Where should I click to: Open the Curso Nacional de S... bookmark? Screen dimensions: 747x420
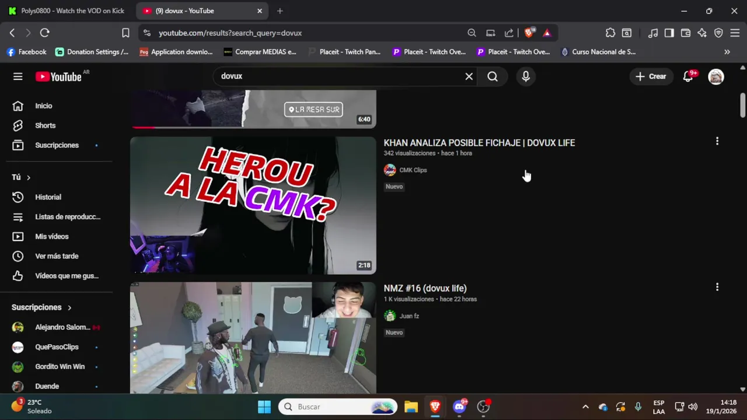(598, 52)
